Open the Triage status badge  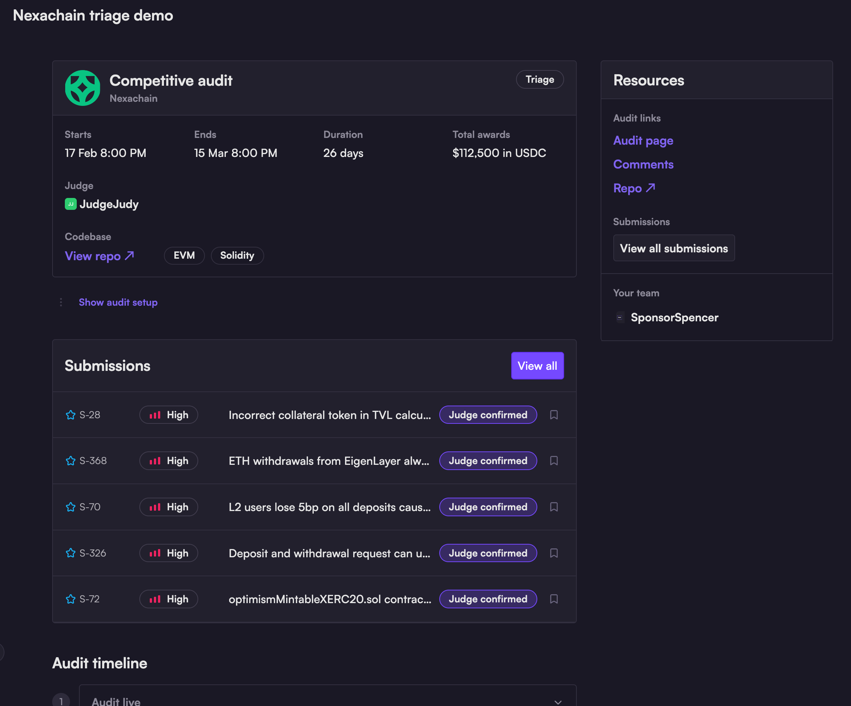click(540, 79)
